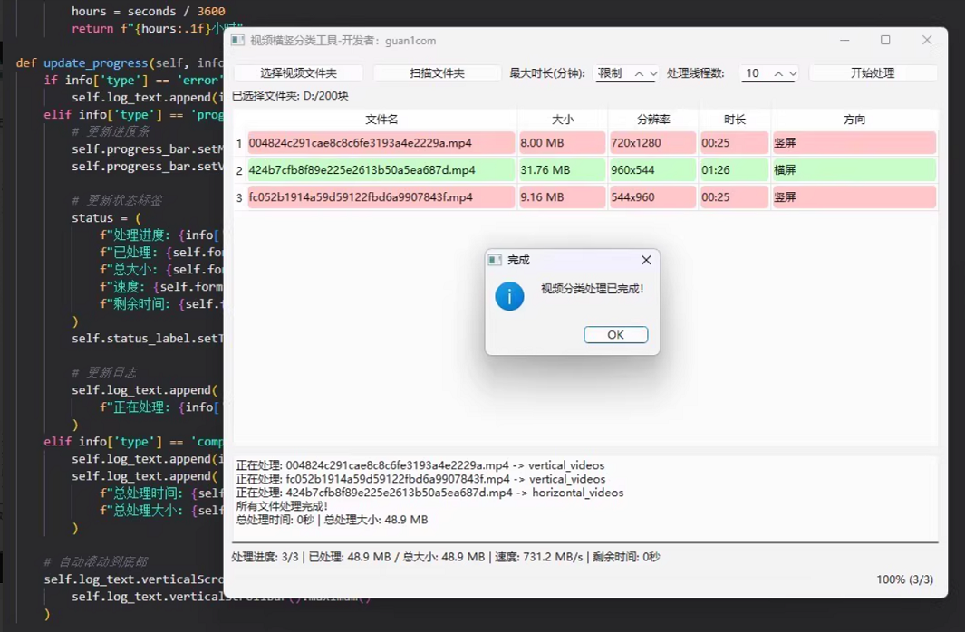Click 开始处理 button
The width and height of the screenshot is (965, 632).
873,73
